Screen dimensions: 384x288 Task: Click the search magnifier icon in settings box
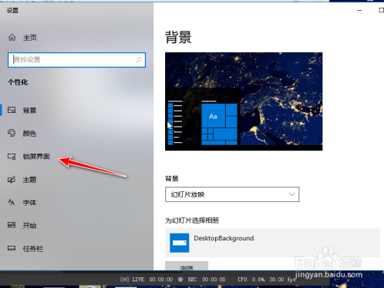[139, 60]
